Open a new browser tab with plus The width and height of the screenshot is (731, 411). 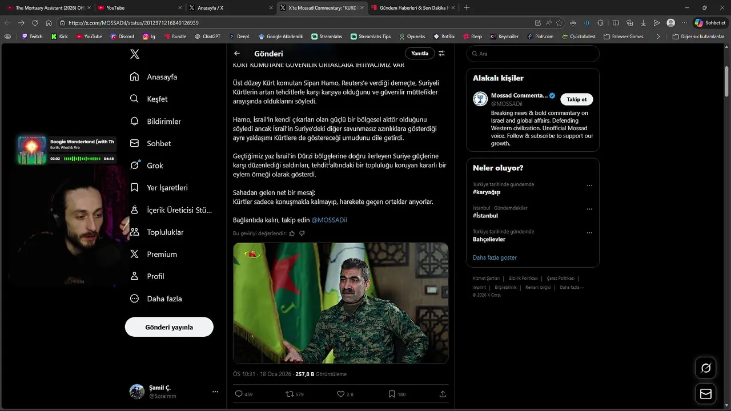pos(467,8)
